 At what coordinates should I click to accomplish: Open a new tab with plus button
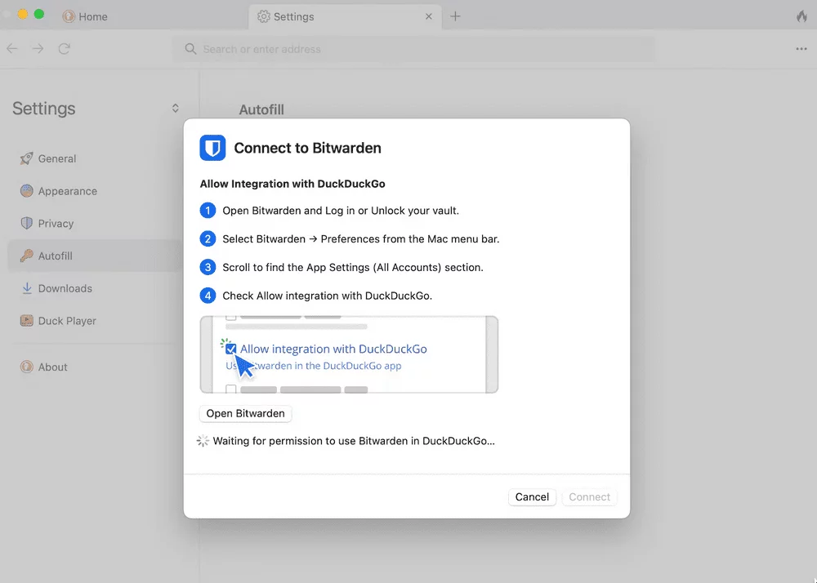(x=455, y=16)
